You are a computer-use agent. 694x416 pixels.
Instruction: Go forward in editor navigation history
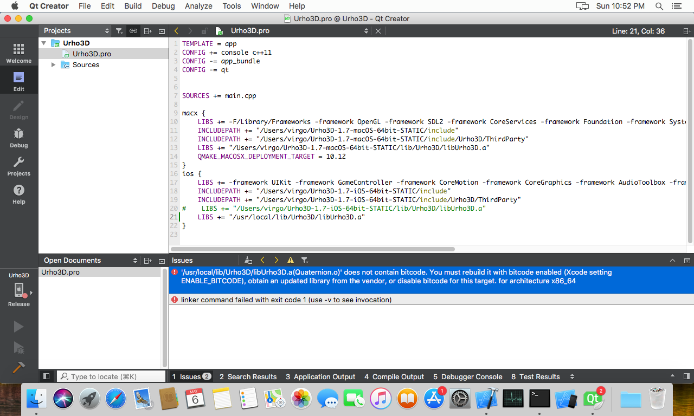point(190,31)
